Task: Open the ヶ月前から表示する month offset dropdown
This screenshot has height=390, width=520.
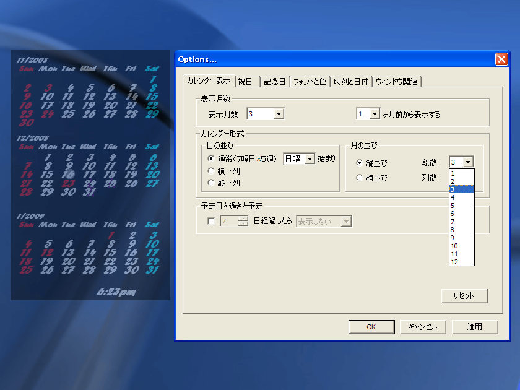Action: click(375, 114)
